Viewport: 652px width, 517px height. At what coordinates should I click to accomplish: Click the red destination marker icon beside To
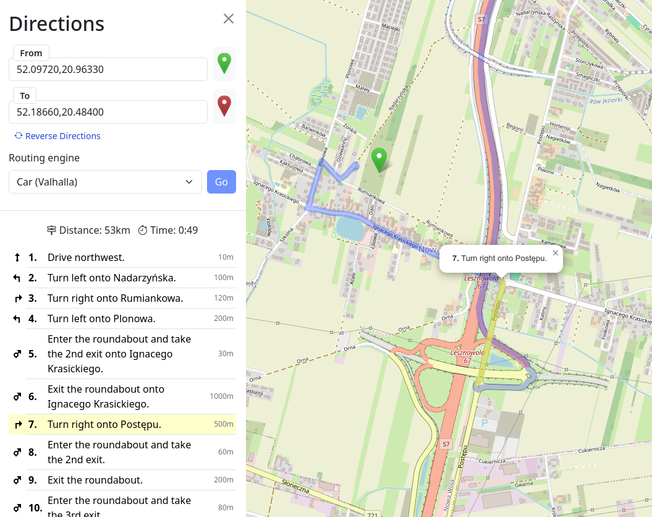(x=224, y=106)
